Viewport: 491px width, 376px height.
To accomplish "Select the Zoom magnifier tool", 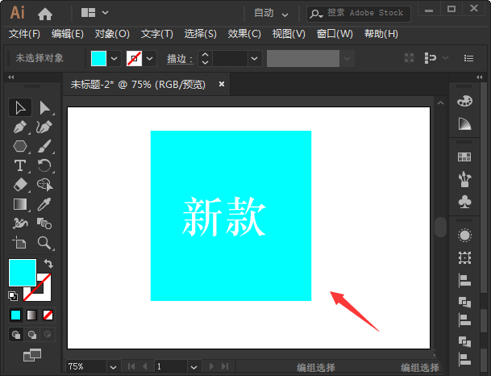I will 45,242.
